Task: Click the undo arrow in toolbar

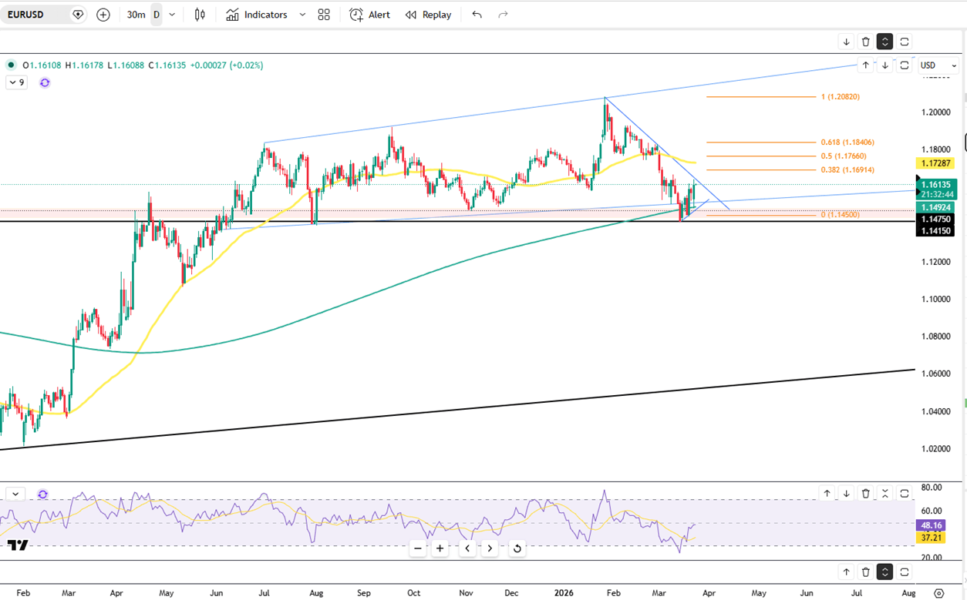Action: pyautogui.click(x=477, y=15)
